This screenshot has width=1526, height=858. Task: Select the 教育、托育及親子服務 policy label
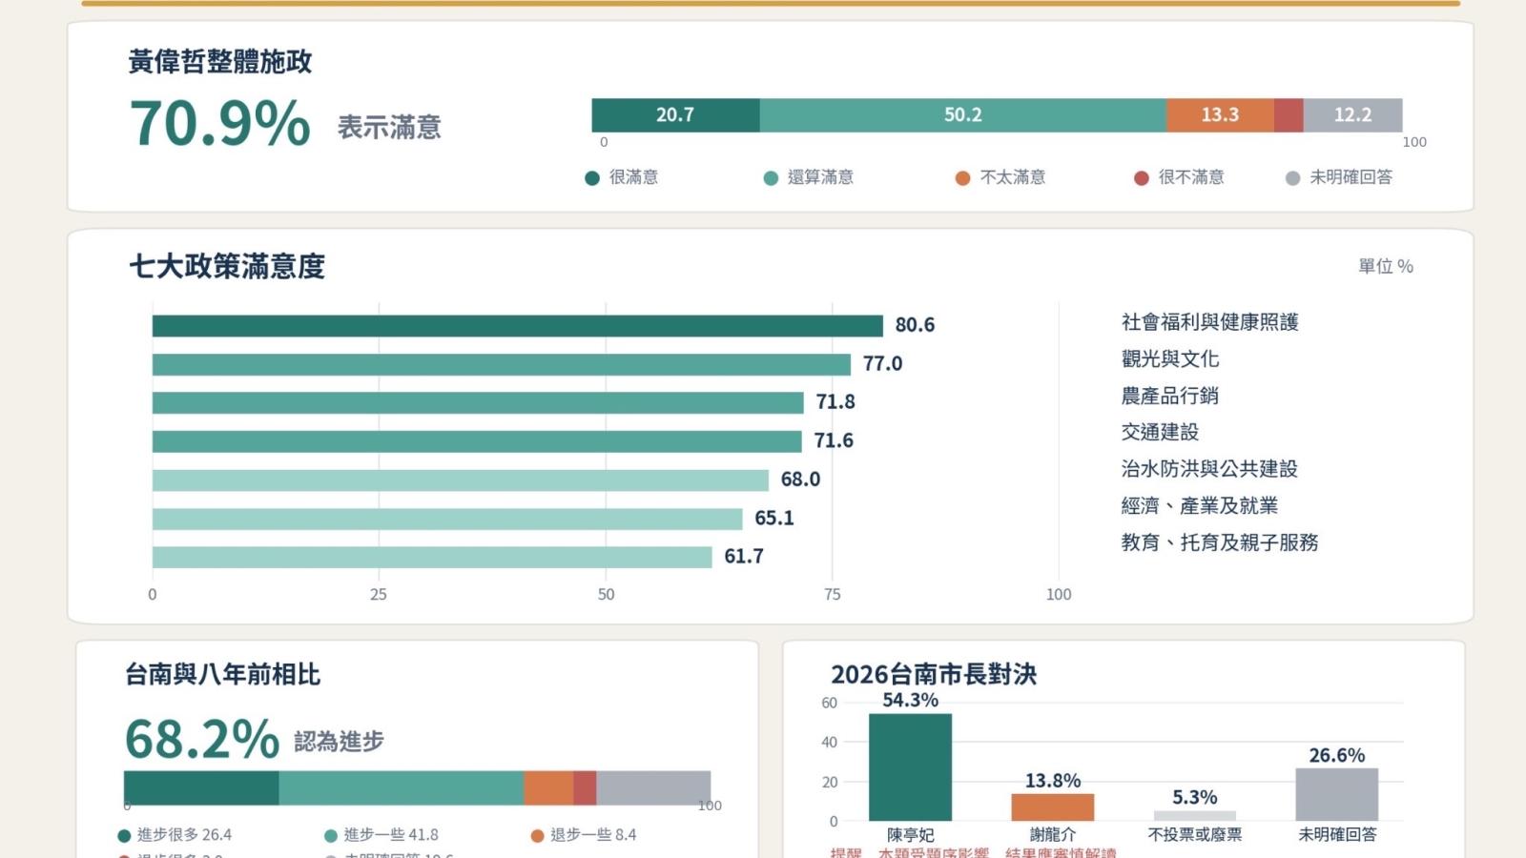click(x=1220, y=542)
